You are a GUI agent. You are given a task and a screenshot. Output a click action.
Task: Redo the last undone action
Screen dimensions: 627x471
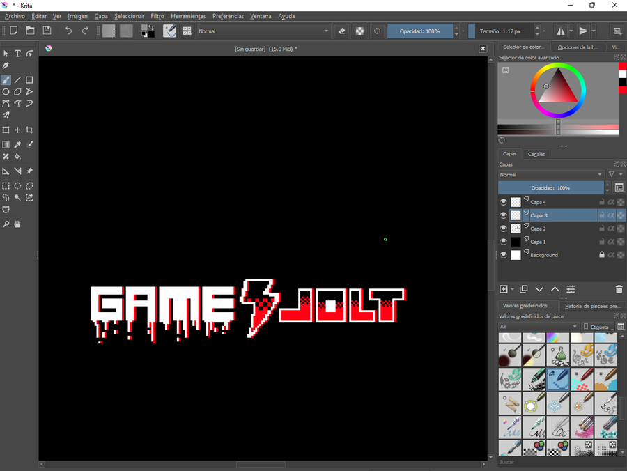click(x=85, y=31)
